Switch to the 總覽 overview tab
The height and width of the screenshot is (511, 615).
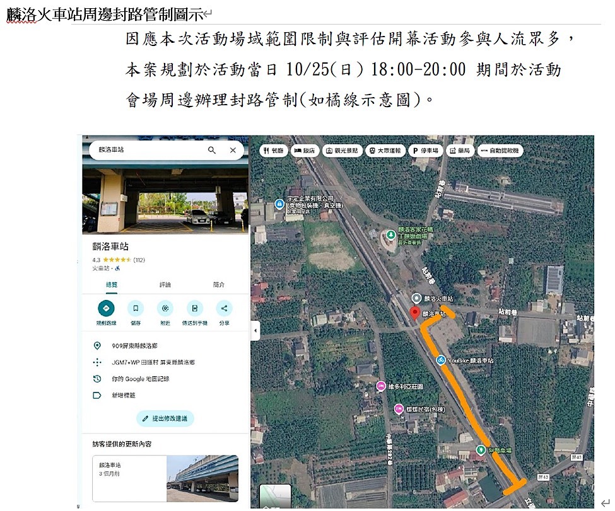pyautogui.click(x=112, y=285)
